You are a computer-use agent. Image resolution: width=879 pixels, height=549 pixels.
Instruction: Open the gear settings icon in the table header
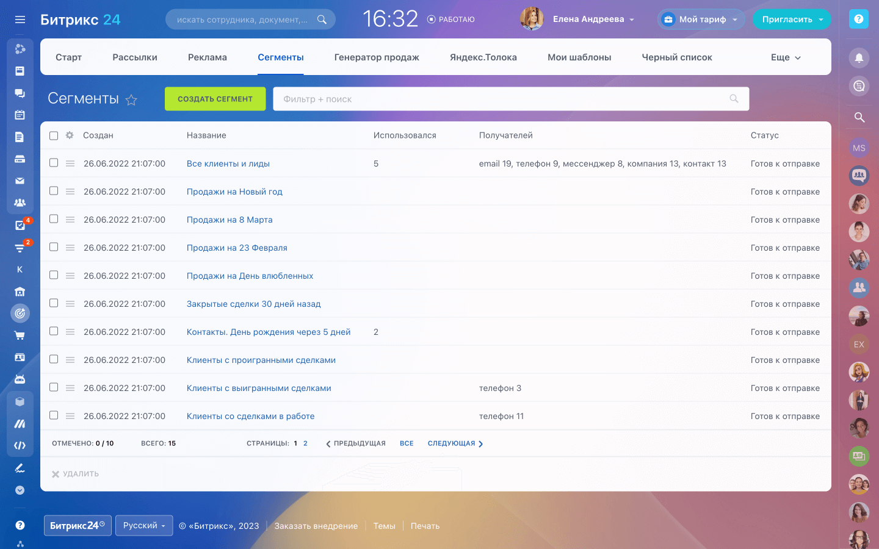coord(69,135)
